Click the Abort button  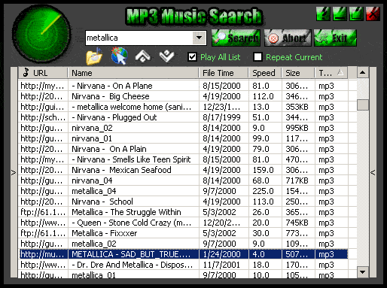tap(288, 38)
